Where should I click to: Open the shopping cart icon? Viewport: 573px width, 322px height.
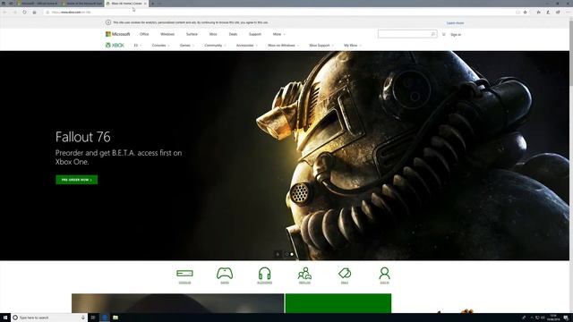click(x=444, y=34)
